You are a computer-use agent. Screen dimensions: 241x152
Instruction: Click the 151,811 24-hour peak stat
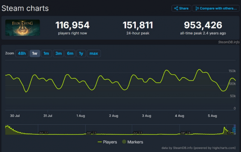coord(138,25)
